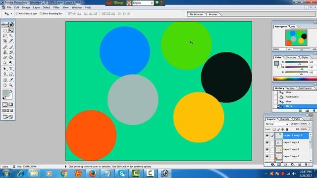Select the Eraser tool
This screenshot has height=178, width=317.
point(5,58)
